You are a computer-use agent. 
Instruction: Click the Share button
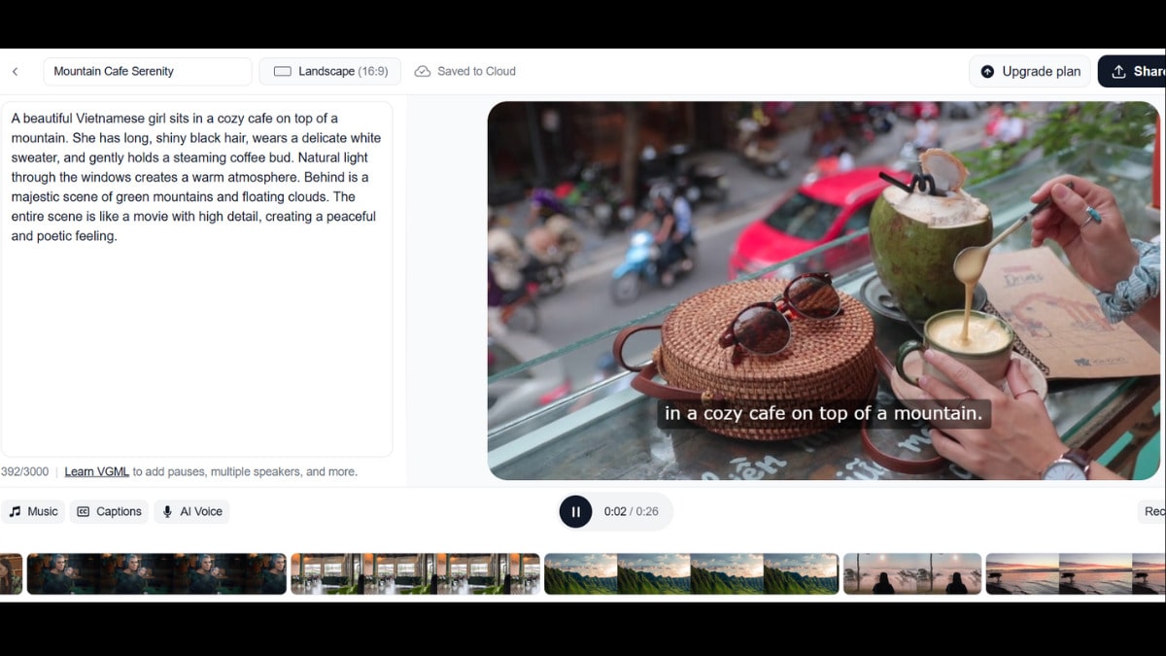1135,72
